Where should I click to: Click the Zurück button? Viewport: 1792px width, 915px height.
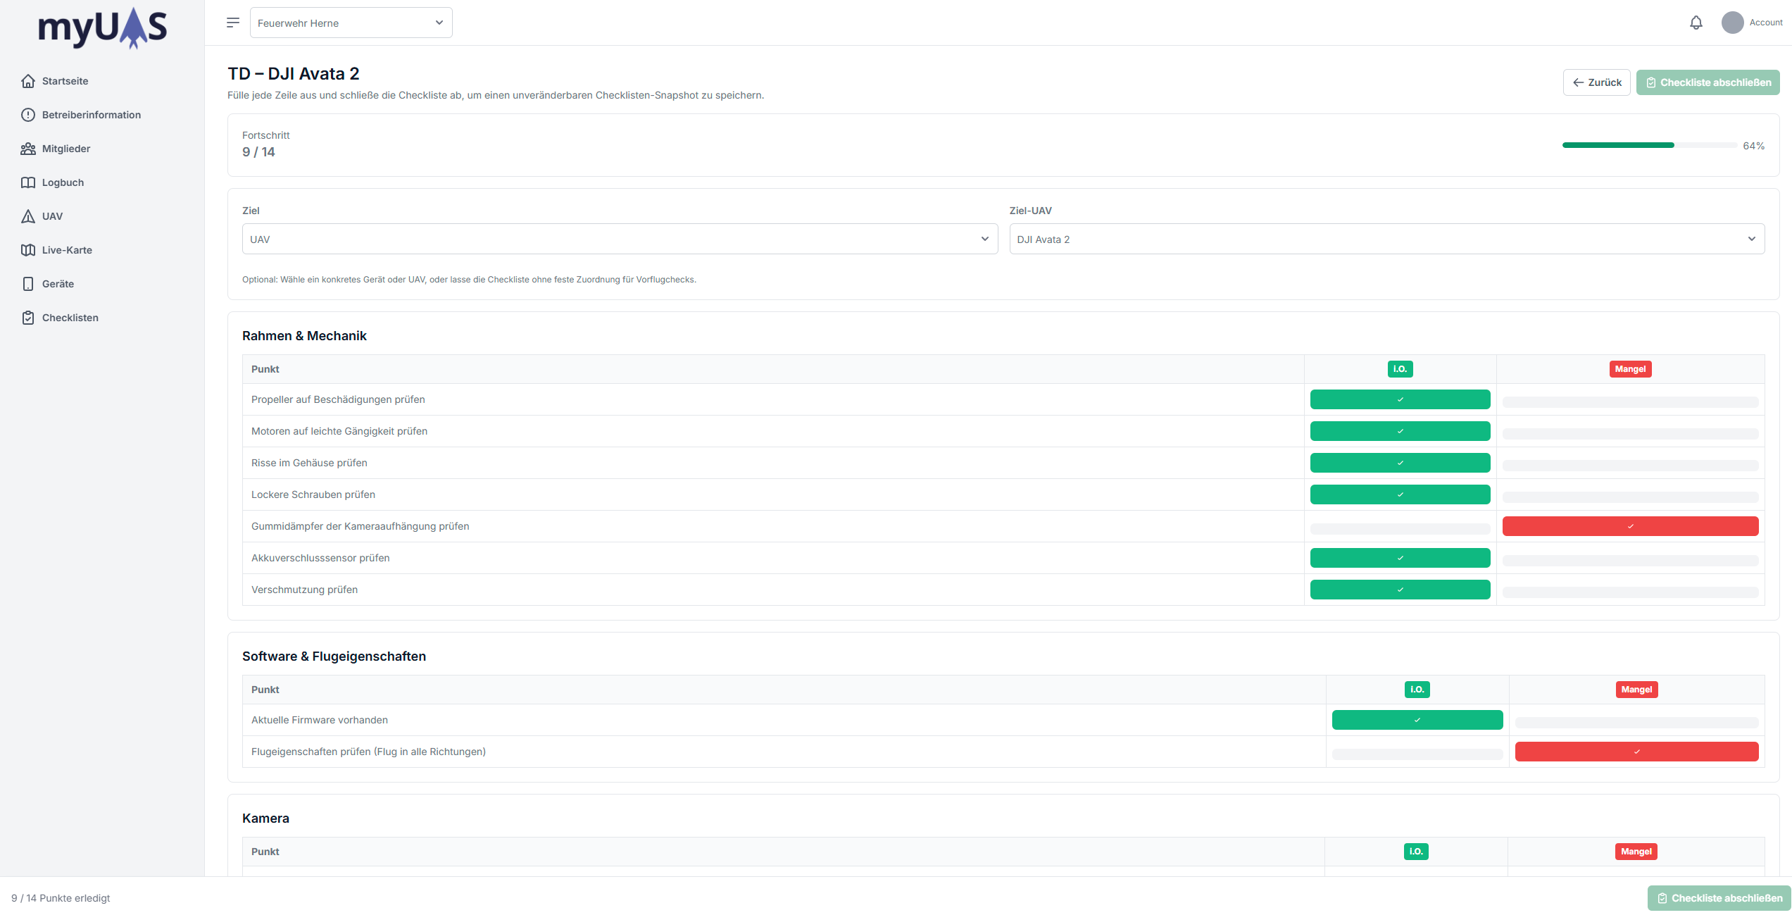click(x=1596, y=82)
